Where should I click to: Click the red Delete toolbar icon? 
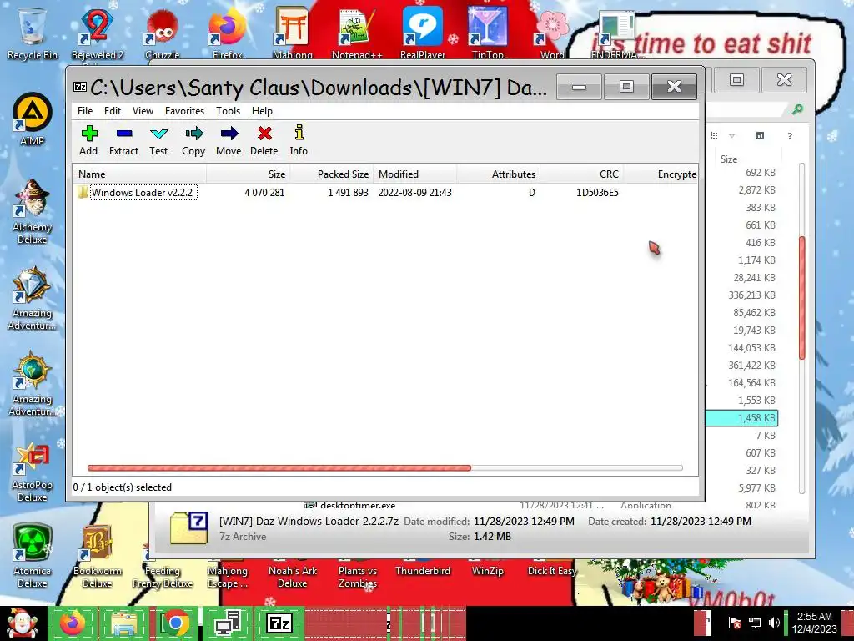264,140
